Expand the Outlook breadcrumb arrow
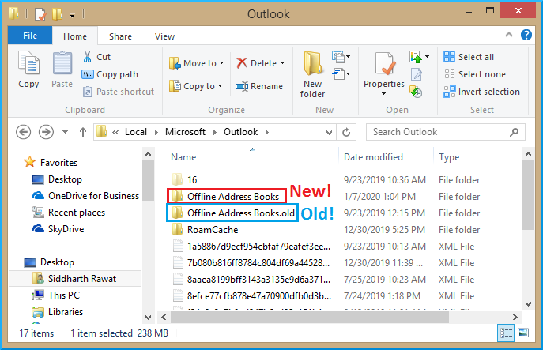 click(x=267, y=132)
